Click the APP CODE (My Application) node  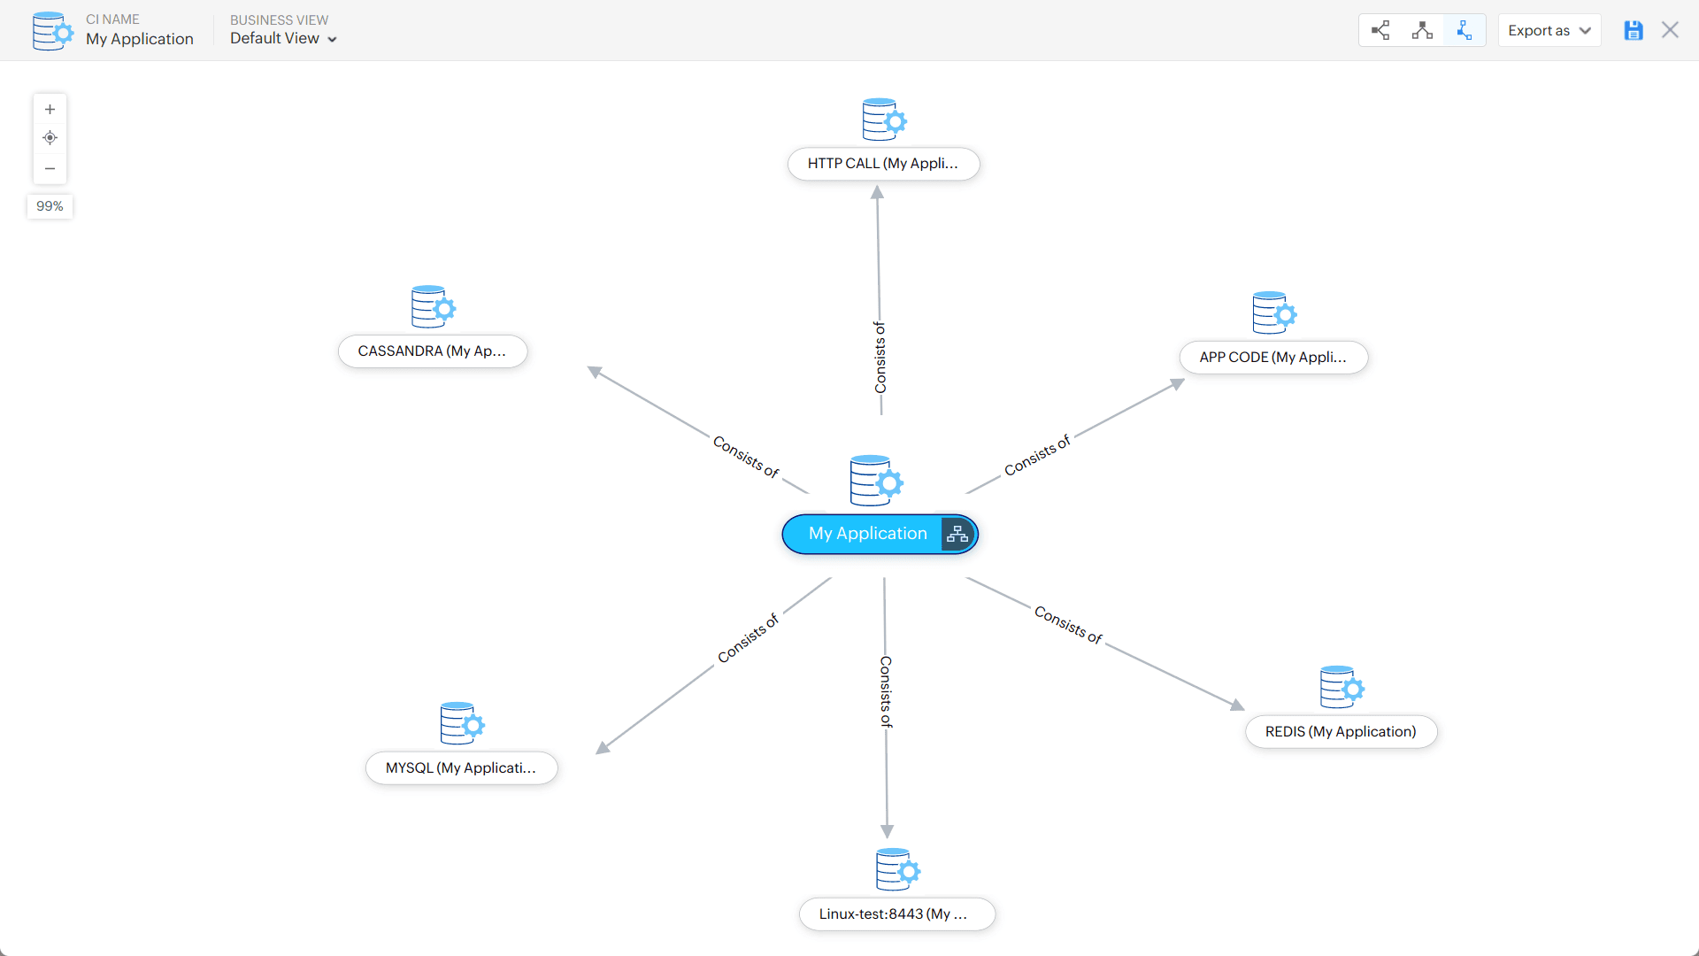point(1273,357)
